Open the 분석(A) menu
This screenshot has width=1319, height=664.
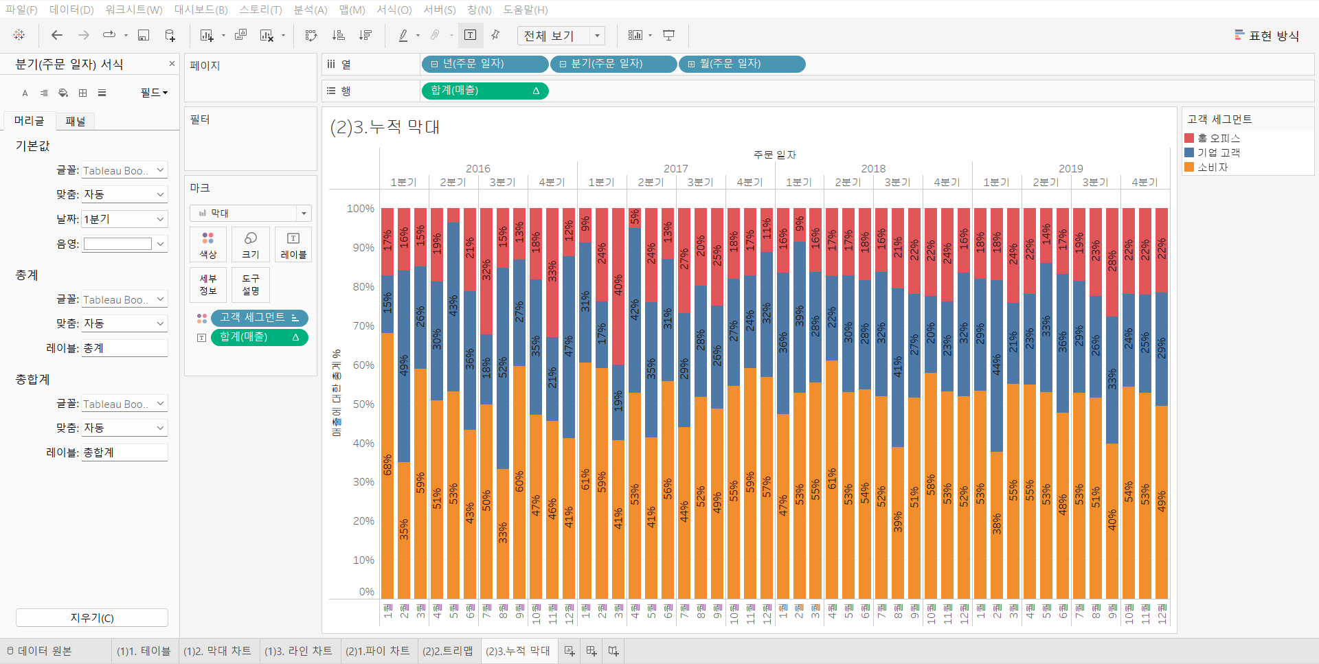click(x=311, y=10)
